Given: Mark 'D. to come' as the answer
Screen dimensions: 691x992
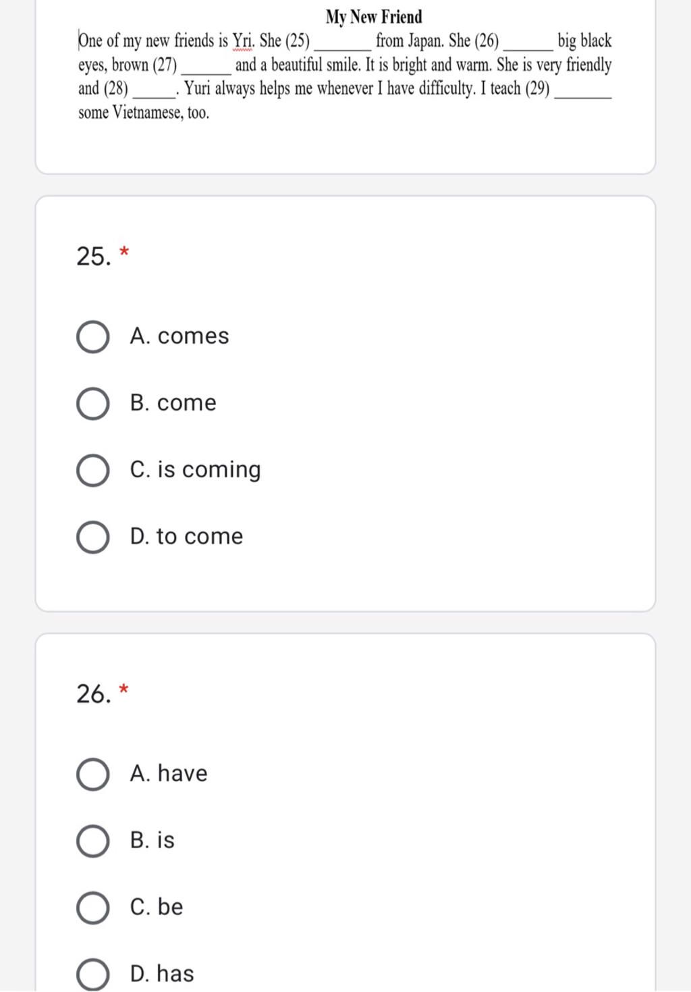Looking at the screenshot, I should click(x=93, y=537).
